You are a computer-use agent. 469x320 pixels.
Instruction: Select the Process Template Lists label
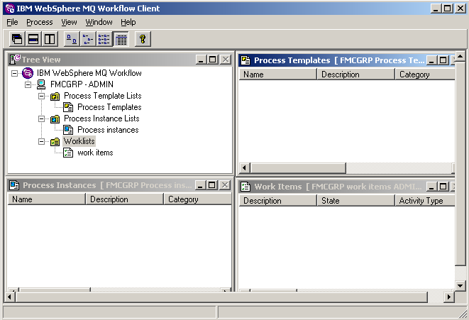coord(103,96)
